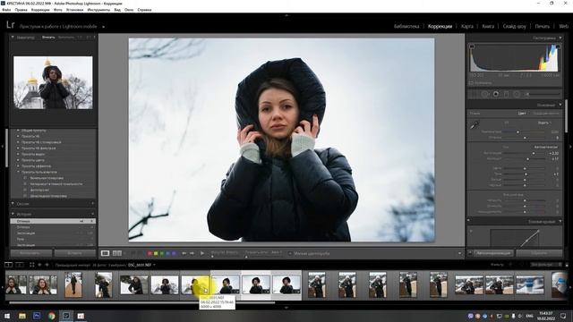Apply yellow color label in toolbar

(156, 253)
